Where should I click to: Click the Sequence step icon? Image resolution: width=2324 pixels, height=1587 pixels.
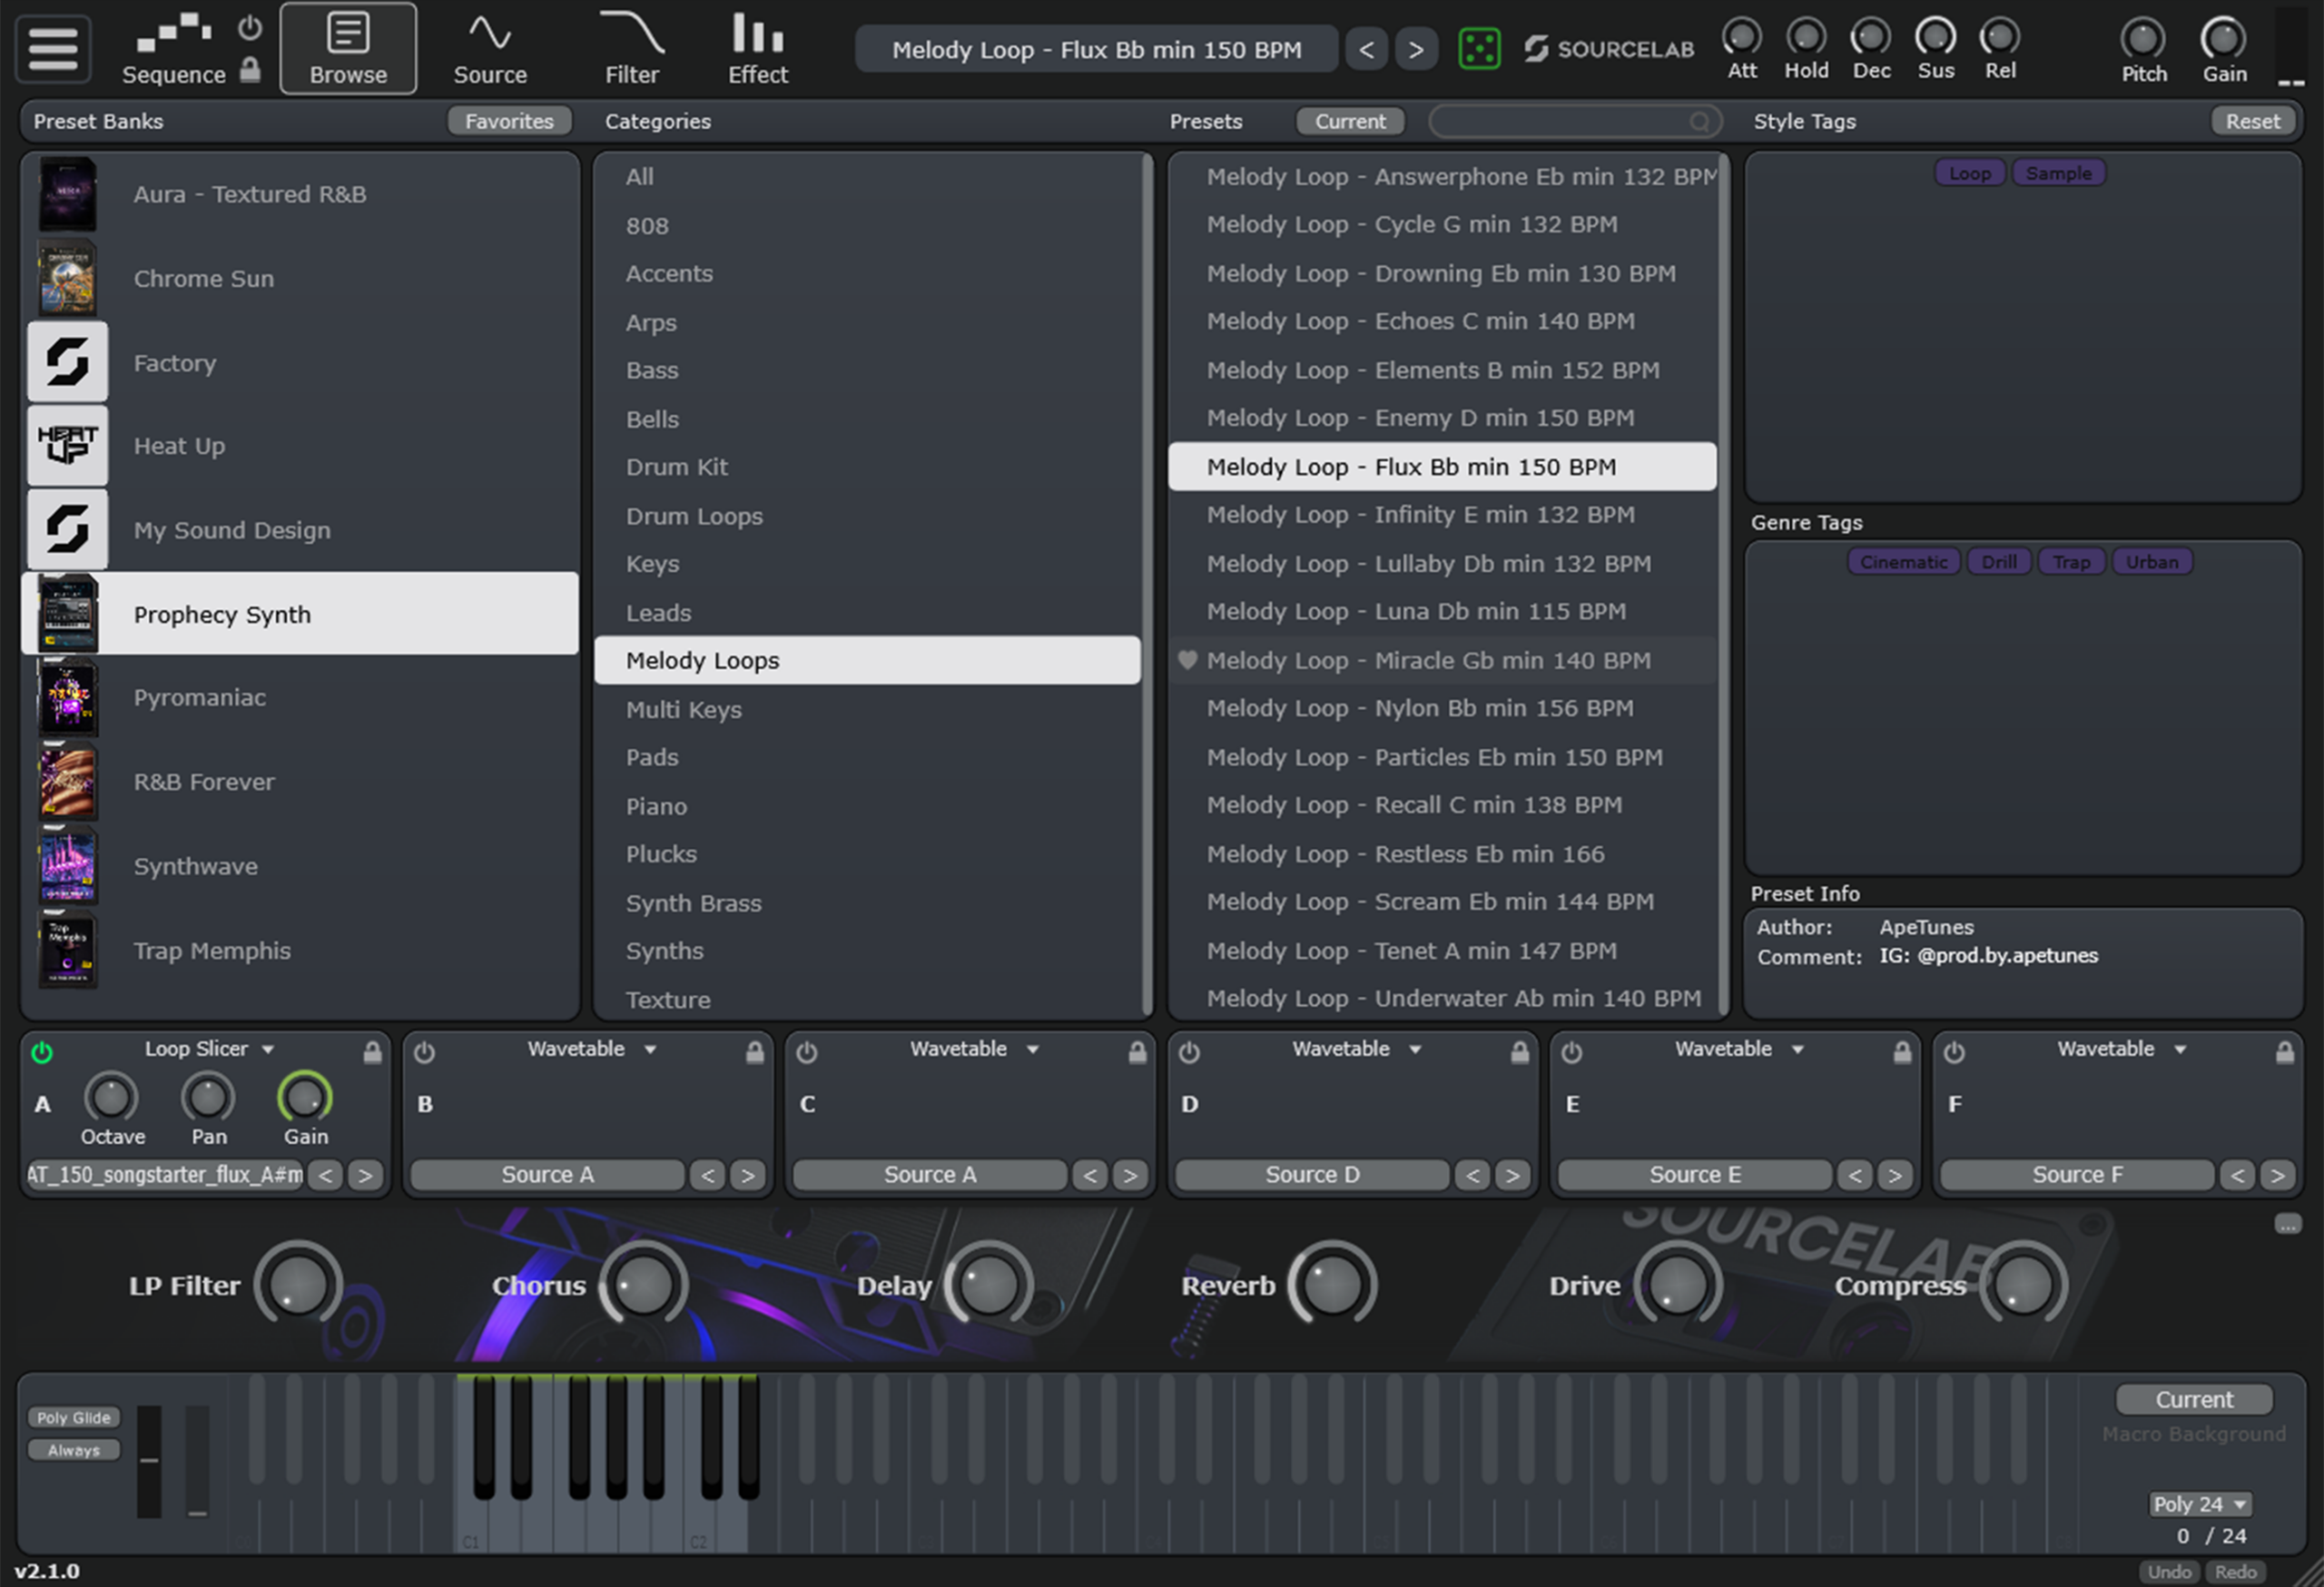(x=174, y=33)
